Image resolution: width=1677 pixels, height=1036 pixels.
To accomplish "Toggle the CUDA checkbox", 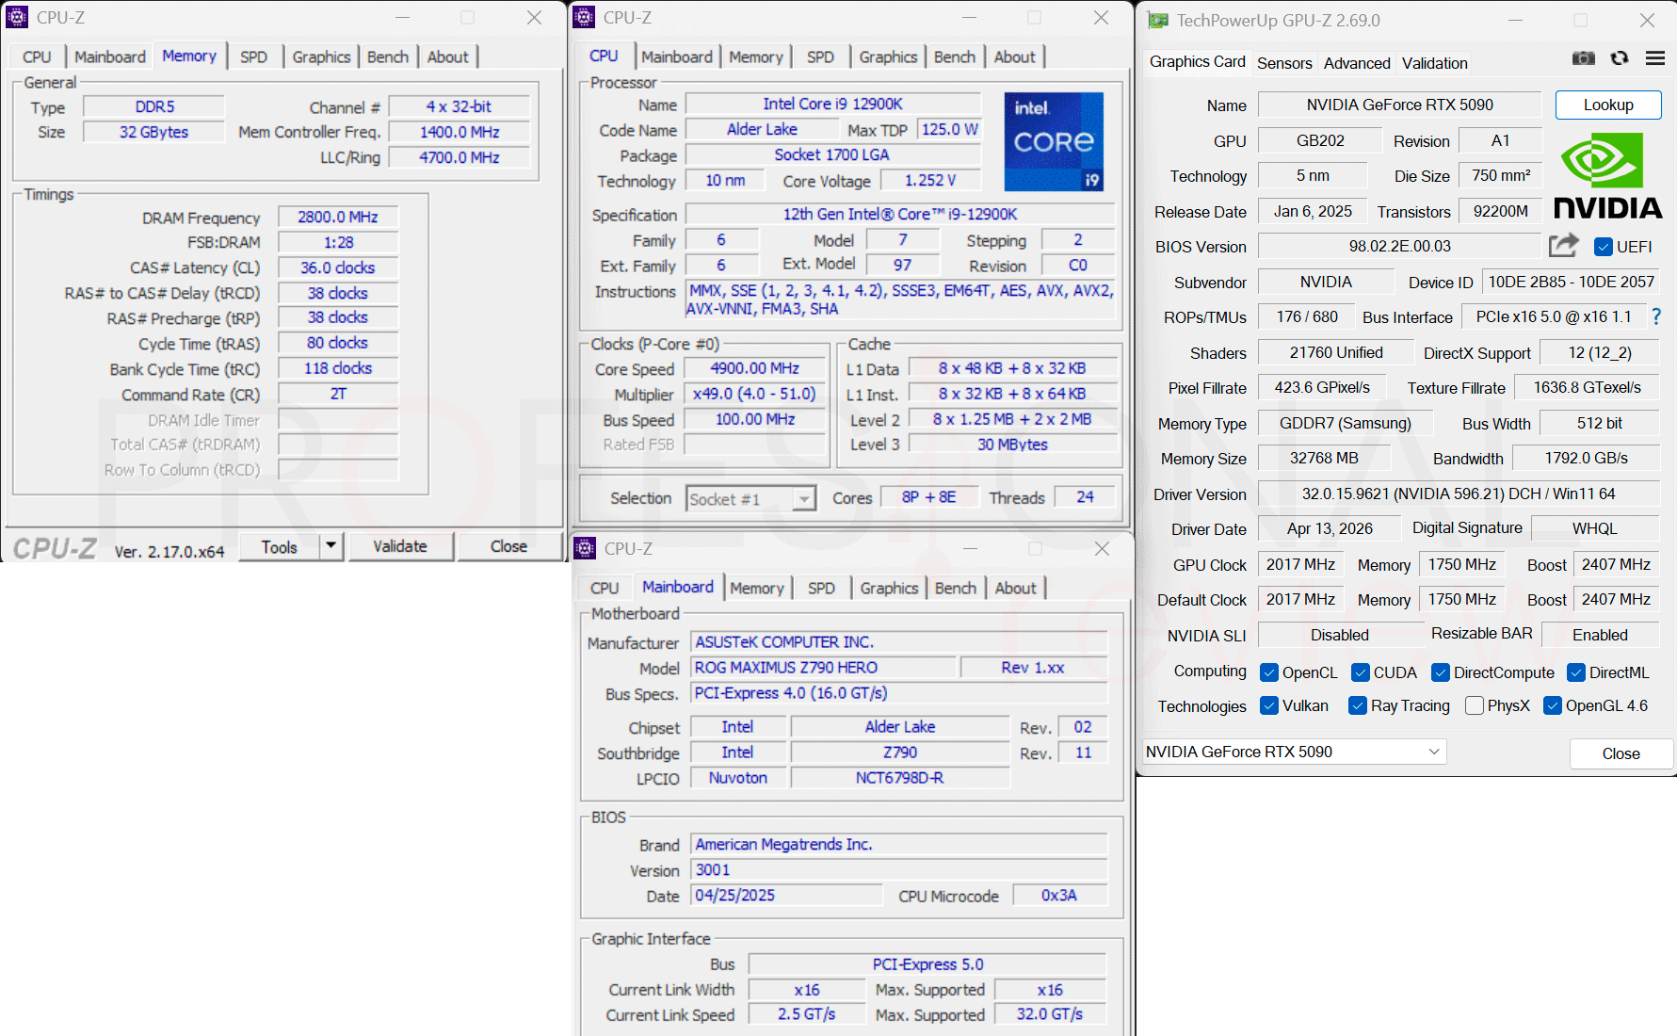I will point(1361,672).
